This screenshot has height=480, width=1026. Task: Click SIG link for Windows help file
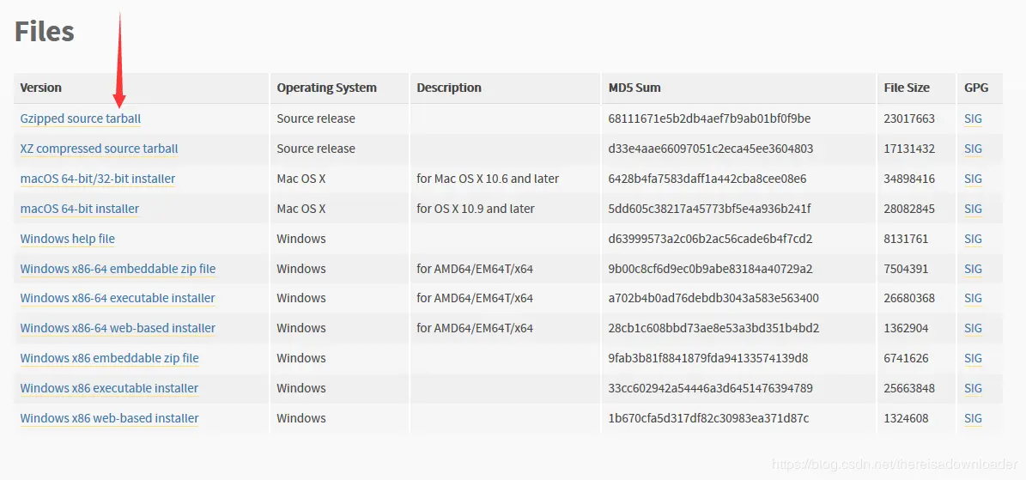(x=973, y=239)
